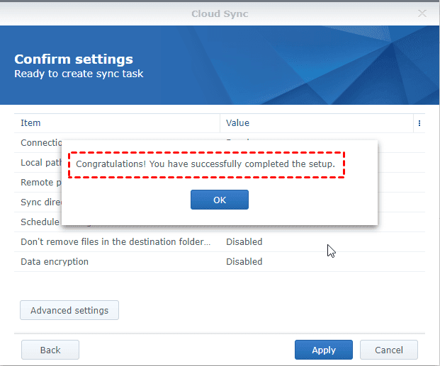Screen dimensions: 440x366
Task: Click the Cancel button
Action: tap(388, 350)
